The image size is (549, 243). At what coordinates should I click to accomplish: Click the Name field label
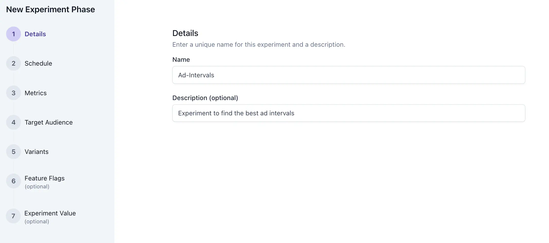coord(181,59)
